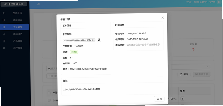The width and height of the screenshot is (223, 106).
Task: Click 使用时间 value 2025/11/10 22:50:40
Action: coord(138,39)
